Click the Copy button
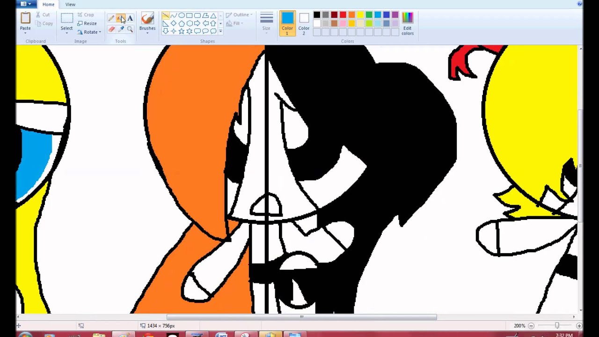Viewport: 599px width, 337px height. (44, 23)
